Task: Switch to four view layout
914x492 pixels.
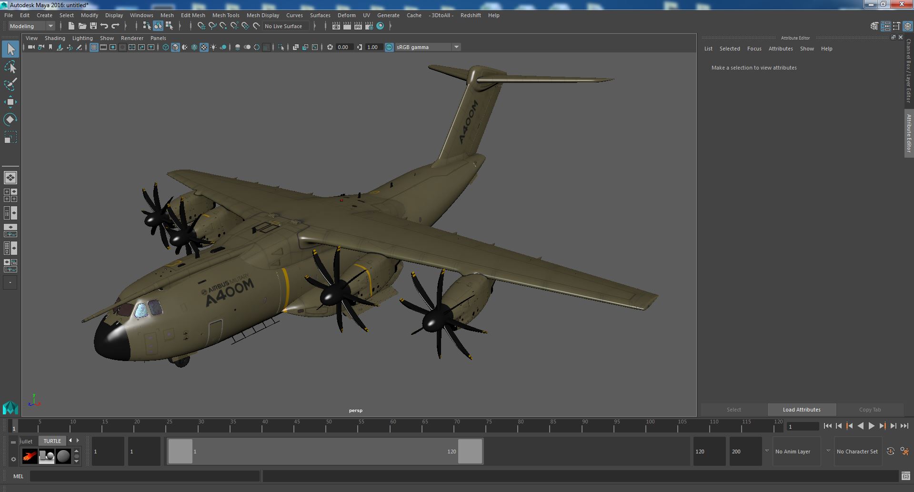Action: pyautogui.click(x=10, y=195)
